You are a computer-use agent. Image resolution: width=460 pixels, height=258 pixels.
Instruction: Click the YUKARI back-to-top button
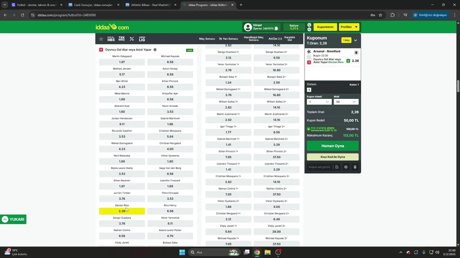pos(13,219)
